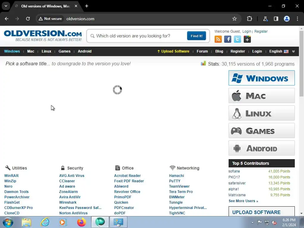The width and height of the screenshot is (304, 228).
Task: Click the large Games platform button
Action: click(262, 131)
